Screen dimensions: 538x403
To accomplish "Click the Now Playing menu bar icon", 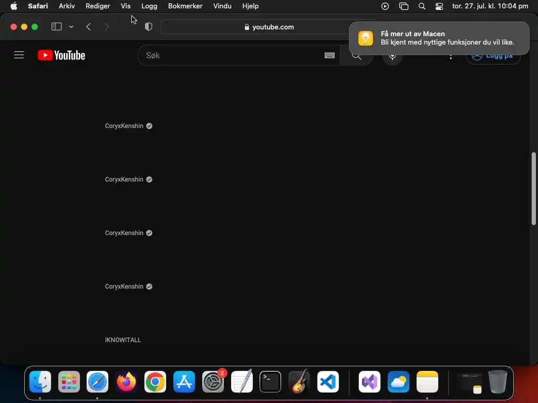I will [x=385, y=6].
